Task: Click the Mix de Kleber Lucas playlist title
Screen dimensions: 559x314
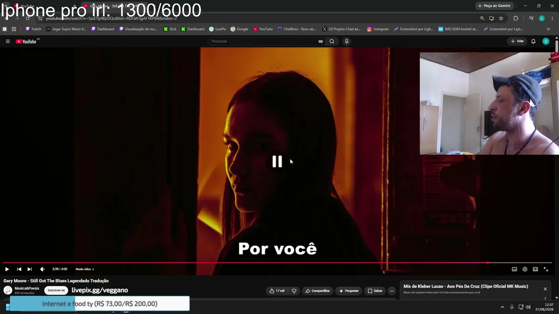Action: 466,287
